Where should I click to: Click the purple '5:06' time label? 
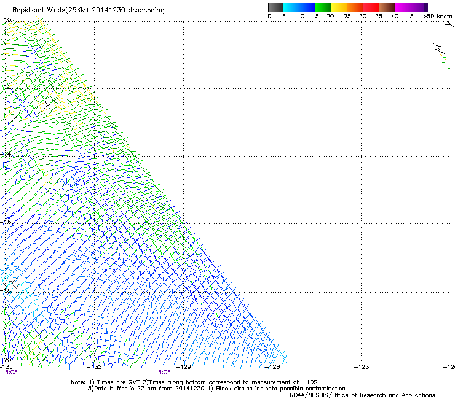(x=164, y=373)
